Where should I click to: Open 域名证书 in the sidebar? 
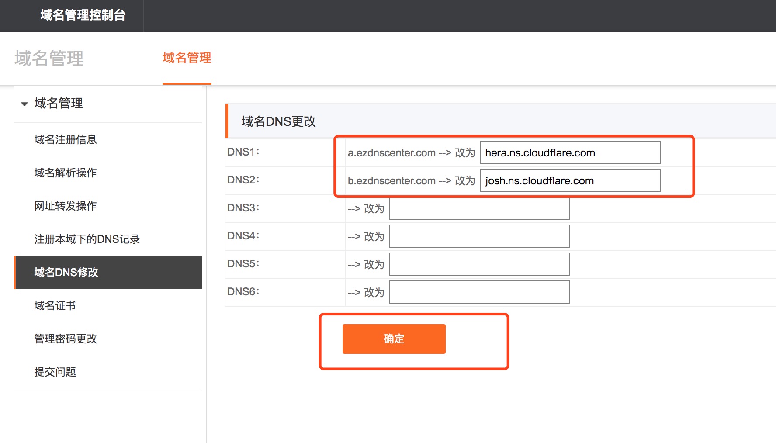tap(55, 305)
